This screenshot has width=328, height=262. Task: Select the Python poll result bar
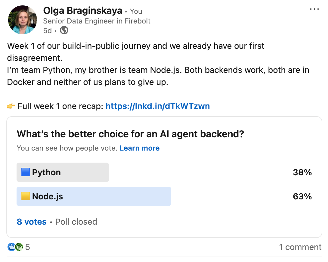click(x=63, y=172)
